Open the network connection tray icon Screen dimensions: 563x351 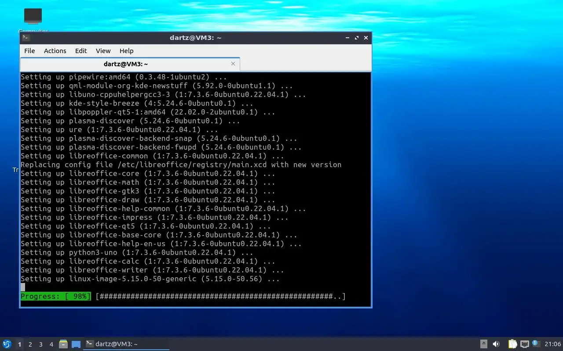point(524,344)
